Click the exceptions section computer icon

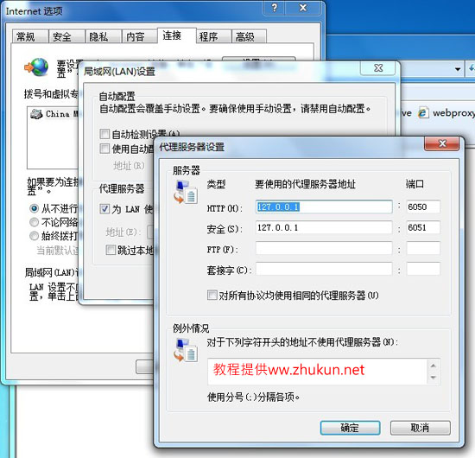point(186,350)
